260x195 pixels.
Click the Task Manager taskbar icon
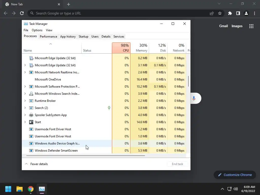[x=42, y=189]
